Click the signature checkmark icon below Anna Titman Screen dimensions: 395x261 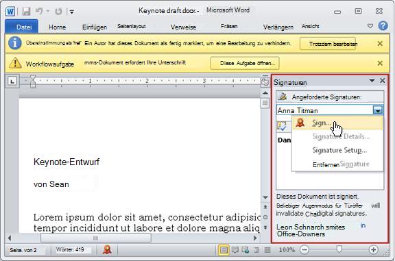click(x=282, y=126)
